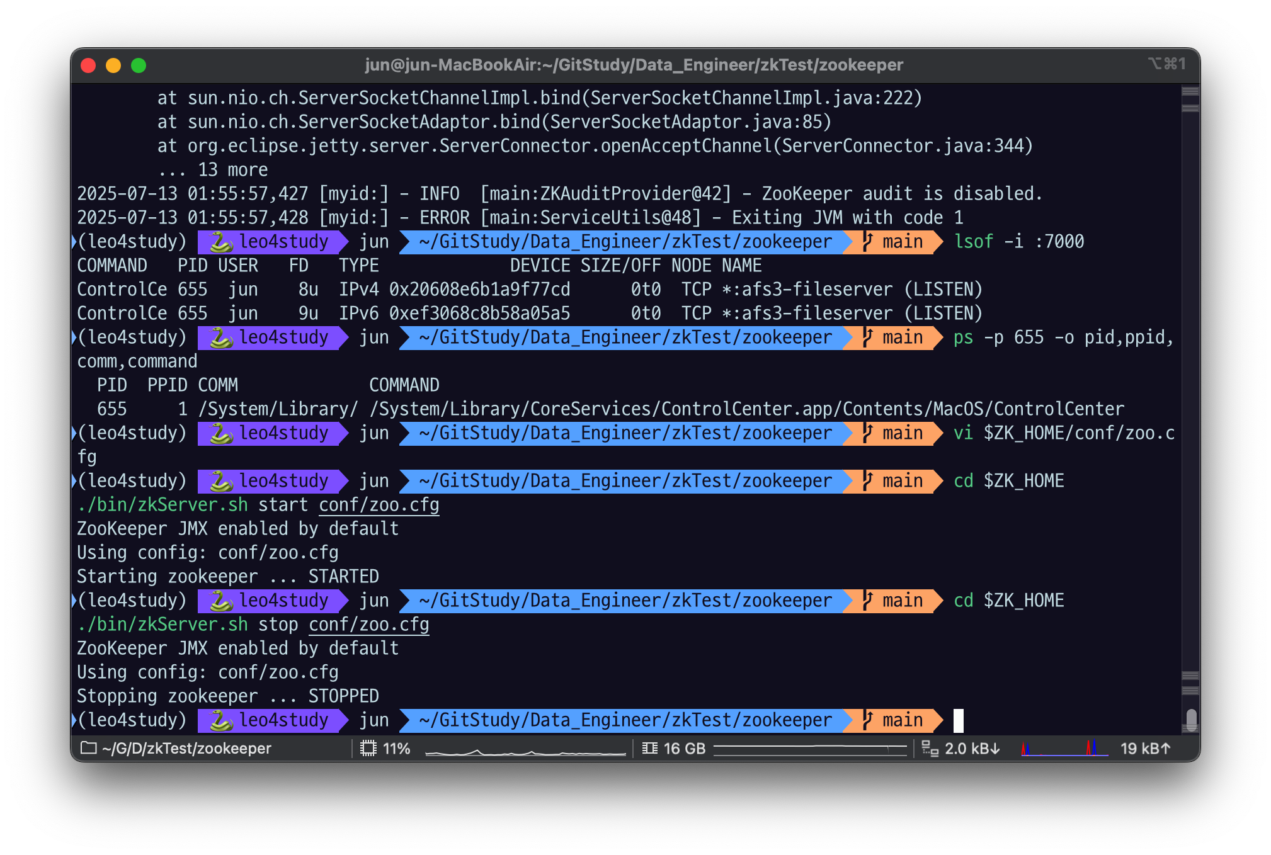Click the snake icon on the lsof prompt line
This screenshot has height=855, width=1271.
pyautogui.click(x=220, y=242)
